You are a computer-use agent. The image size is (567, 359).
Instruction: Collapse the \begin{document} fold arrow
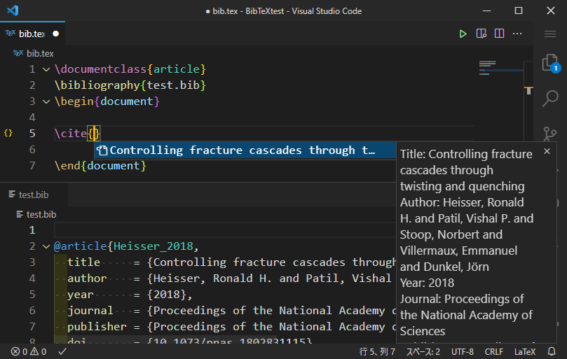tap(46, 101)
